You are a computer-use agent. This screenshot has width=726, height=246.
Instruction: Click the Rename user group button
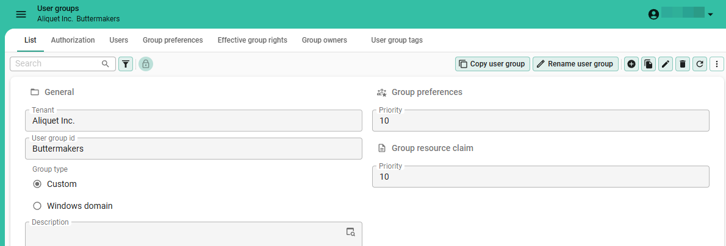click(x=575, y=64)
